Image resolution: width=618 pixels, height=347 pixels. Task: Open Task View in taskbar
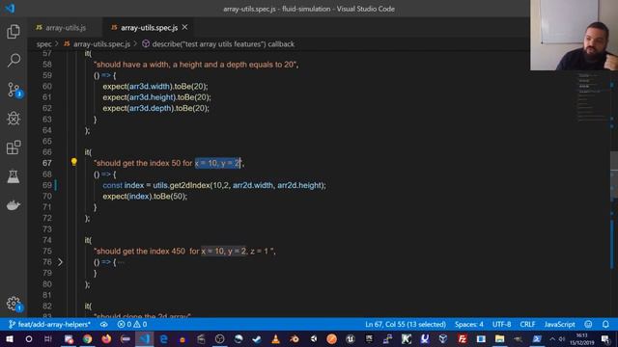47,338
